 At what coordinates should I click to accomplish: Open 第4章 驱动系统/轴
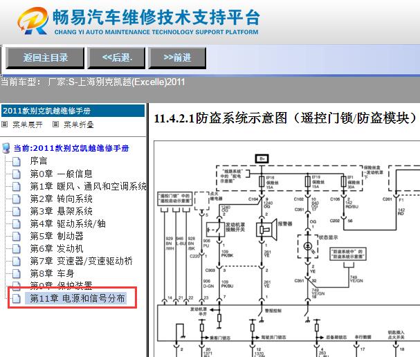(68, 223)
